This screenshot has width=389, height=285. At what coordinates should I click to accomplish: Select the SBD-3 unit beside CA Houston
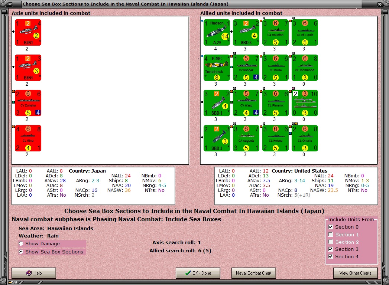[x=246, y=32]
